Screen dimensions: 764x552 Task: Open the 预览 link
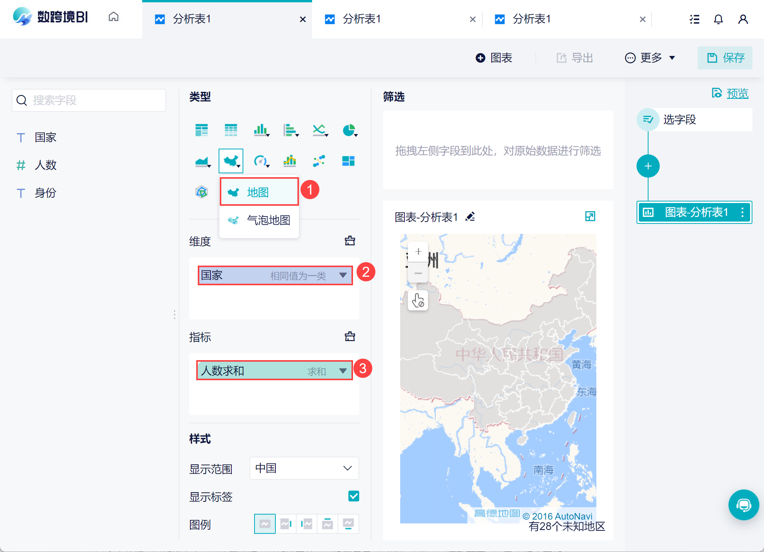click(737, 93)
